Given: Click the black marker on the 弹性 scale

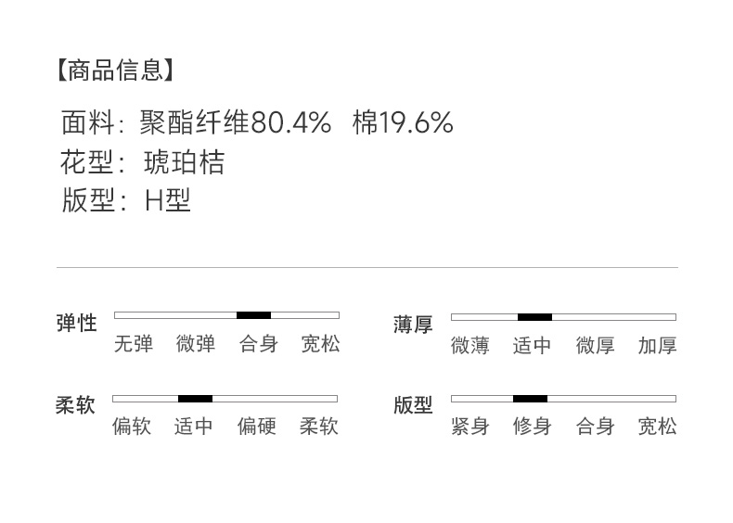Looking at the screenshot, I should click(x=253, y=315).
